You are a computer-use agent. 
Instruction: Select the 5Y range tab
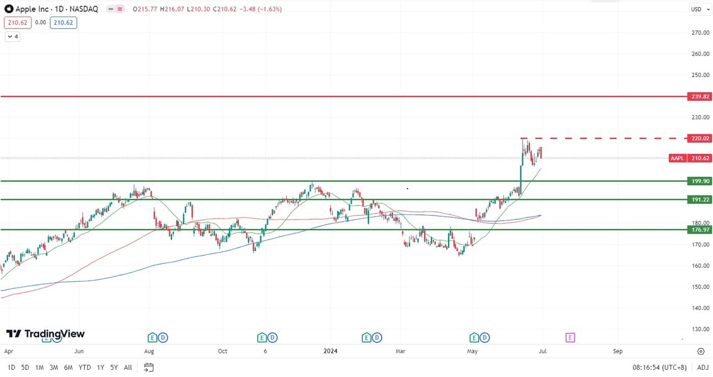(114, 367)
